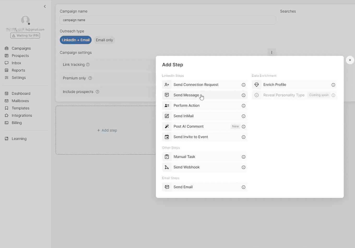Collapse the left sidebar
Image resolution: width=355 pixels, height=248 pixels.
45,6
